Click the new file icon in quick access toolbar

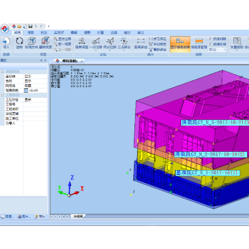tap(14, 26)
